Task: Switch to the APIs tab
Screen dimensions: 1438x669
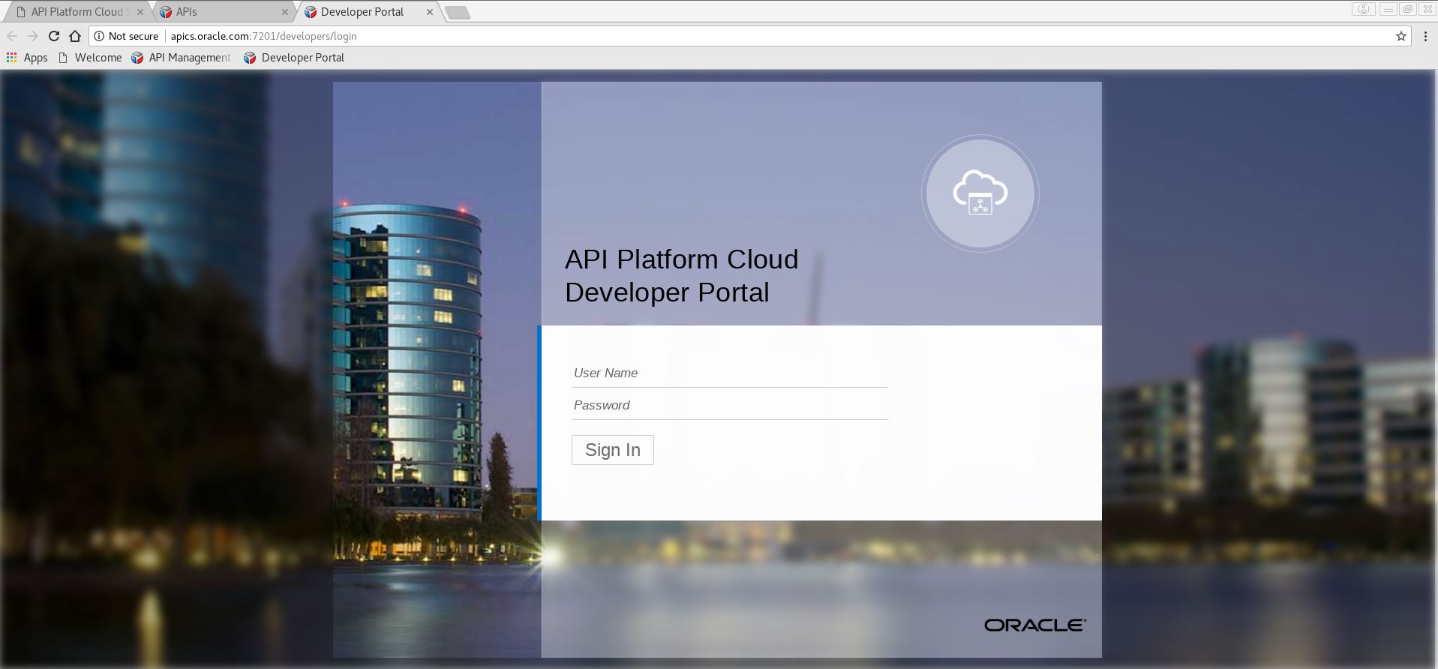Action: (x=218, y=12)
